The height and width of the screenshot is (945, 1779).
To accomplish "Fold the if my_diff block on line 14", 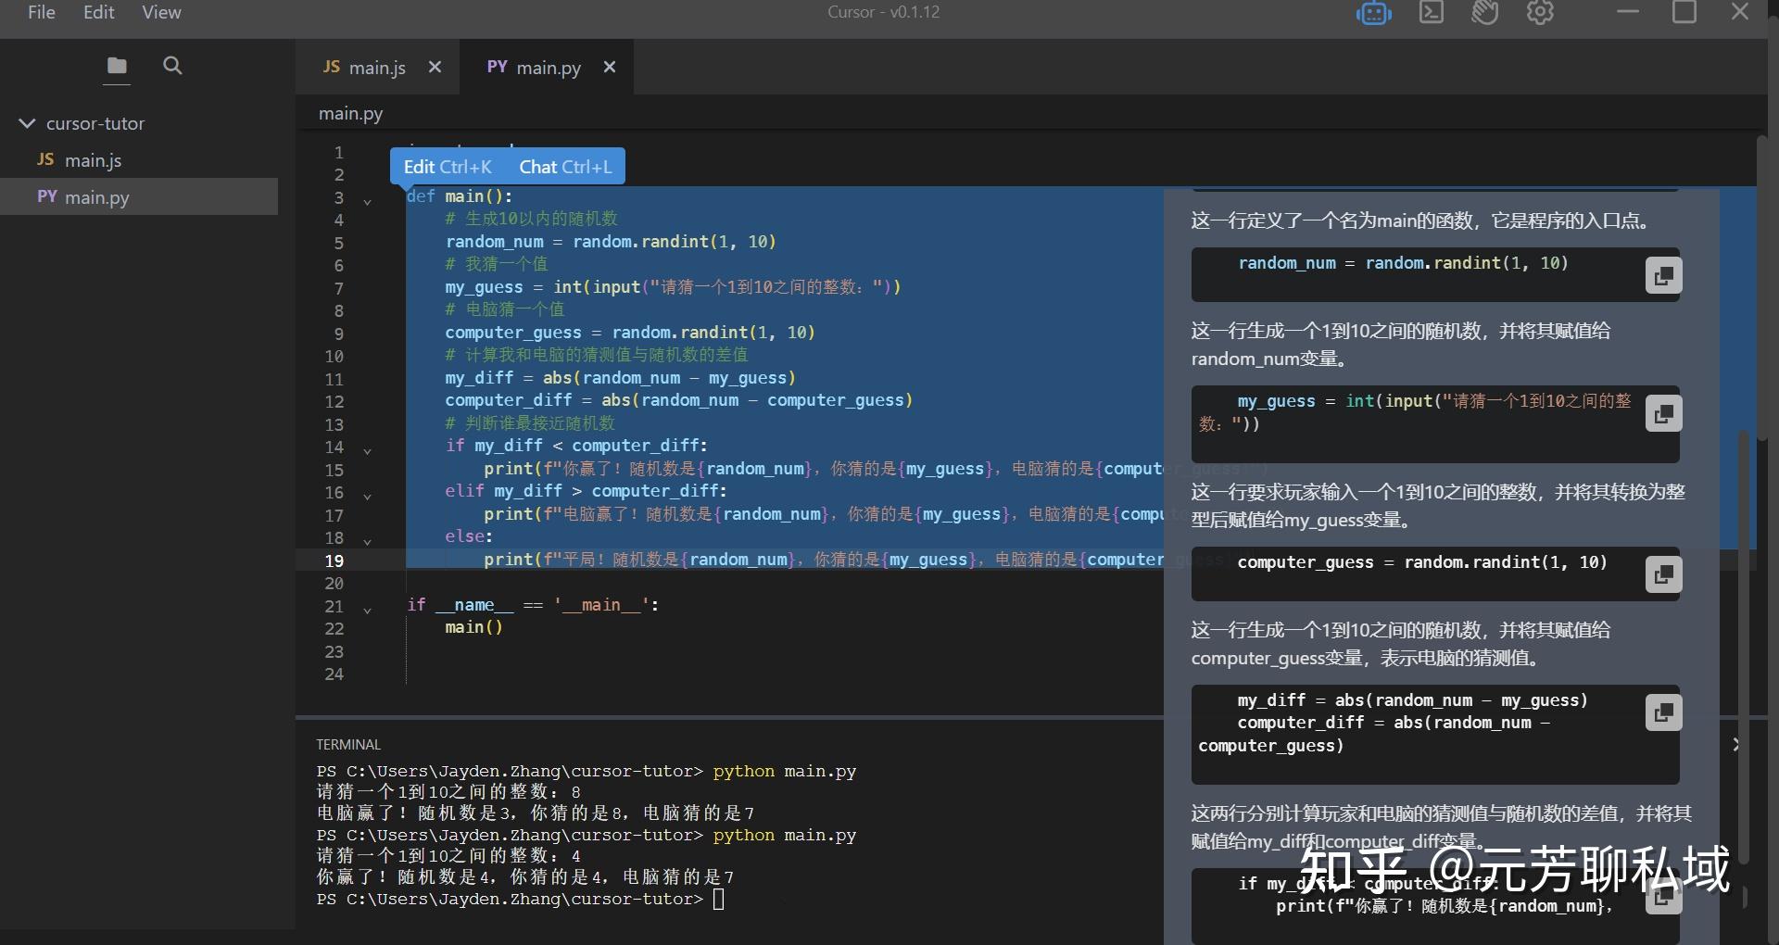I will [x=368, y=450].
